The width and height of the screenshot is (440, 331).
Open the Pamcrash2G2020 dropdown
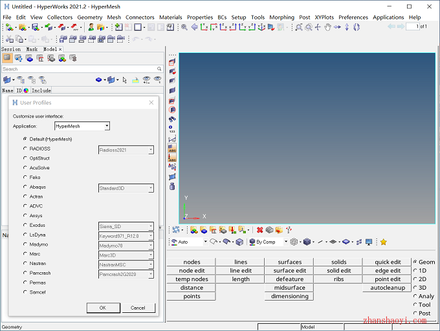coord(126,274)
